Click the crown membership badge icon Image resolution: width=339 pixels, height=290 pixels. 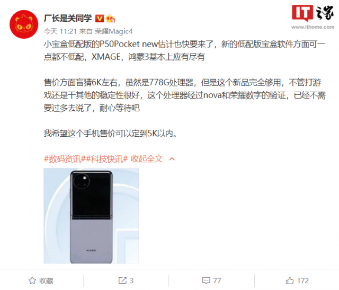(x=110, y=19)
